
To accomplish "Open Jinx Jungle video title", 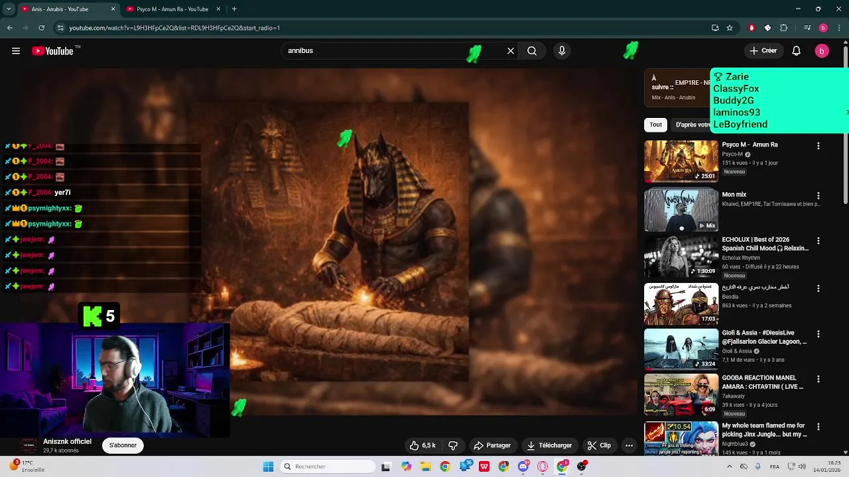I will [764, 430].
